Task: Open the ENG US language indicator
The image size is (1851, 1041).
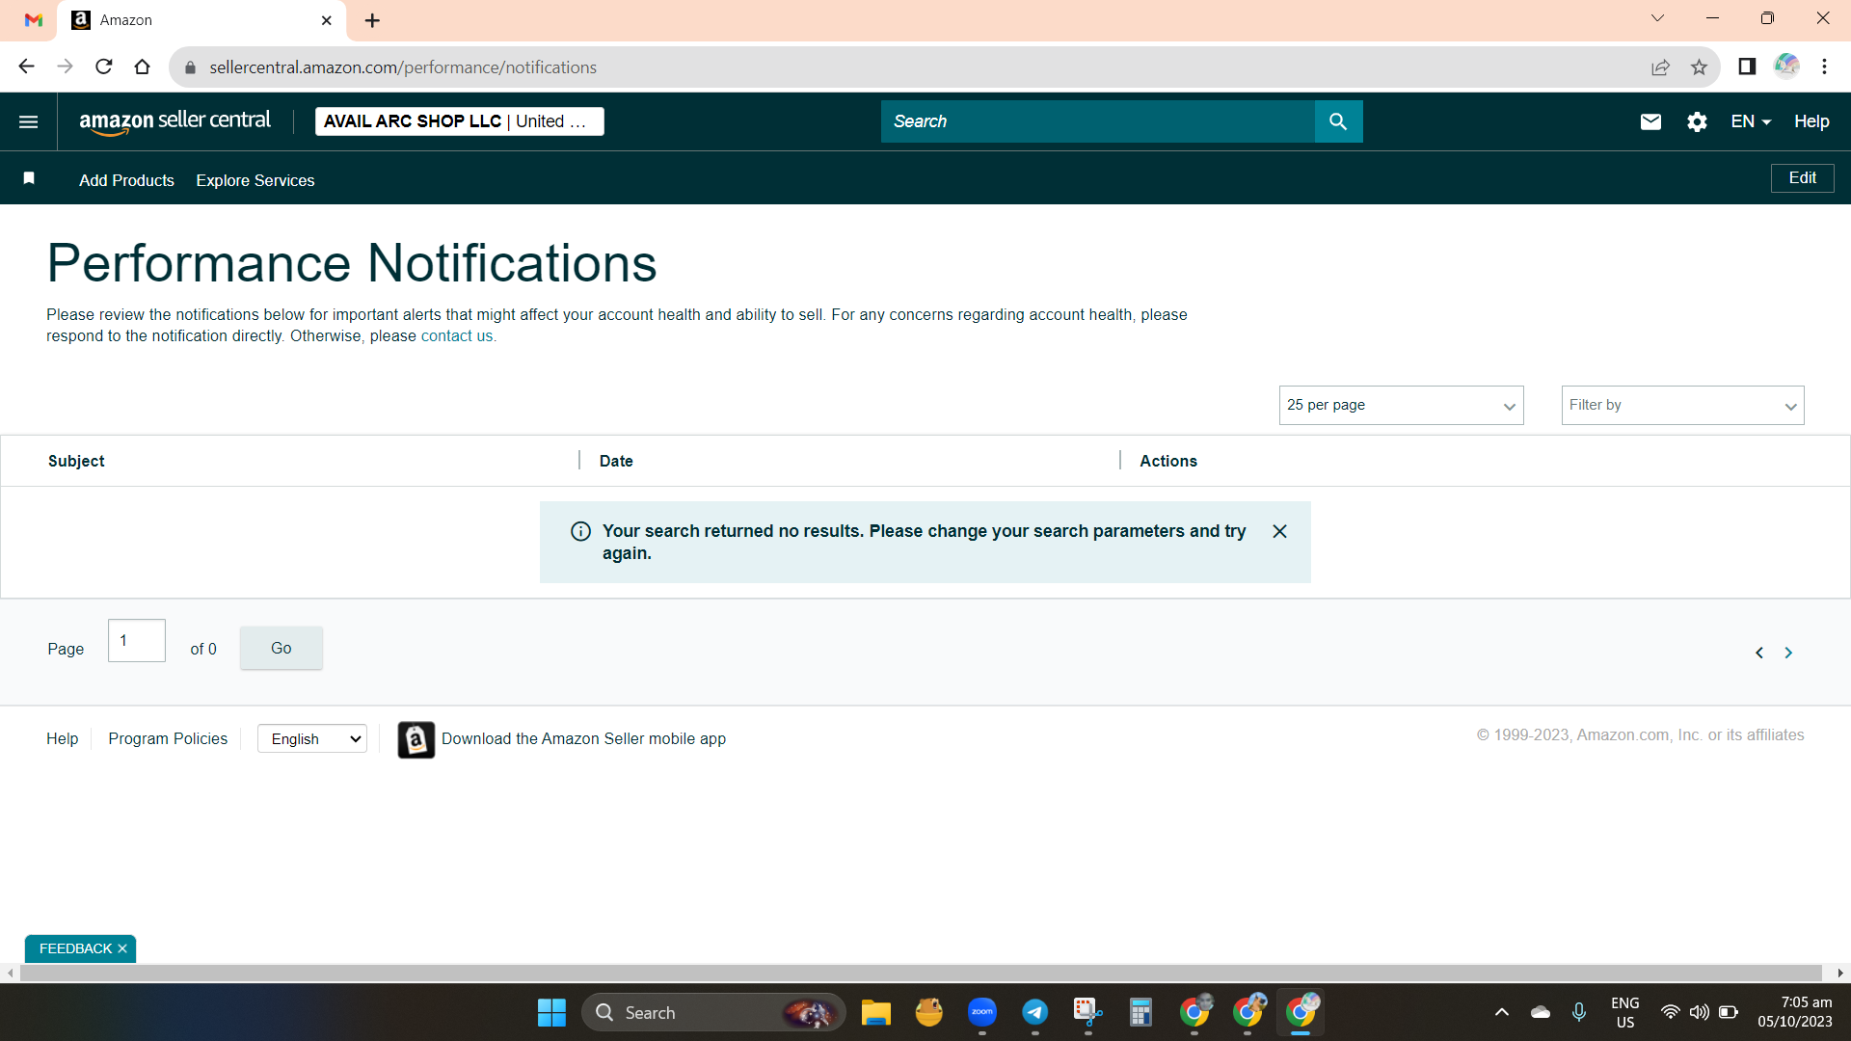Action: [1625, 1012]
